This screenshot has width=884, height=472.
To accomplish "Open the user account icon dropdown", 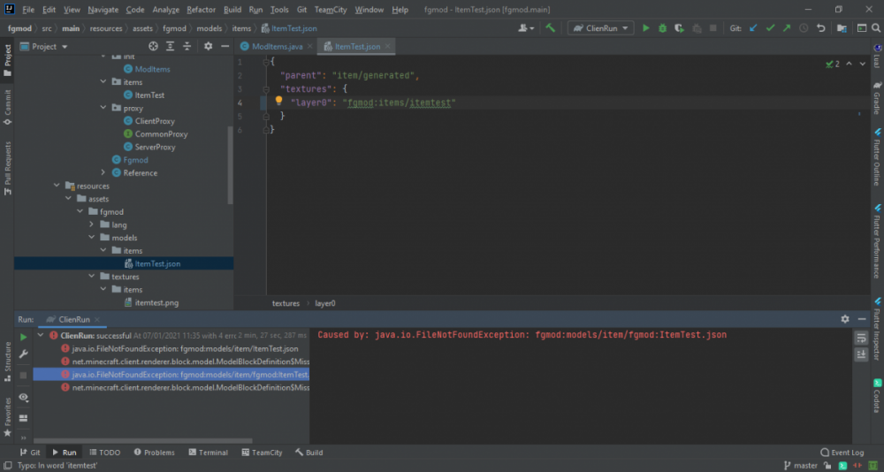I will (x=526, y=28).
